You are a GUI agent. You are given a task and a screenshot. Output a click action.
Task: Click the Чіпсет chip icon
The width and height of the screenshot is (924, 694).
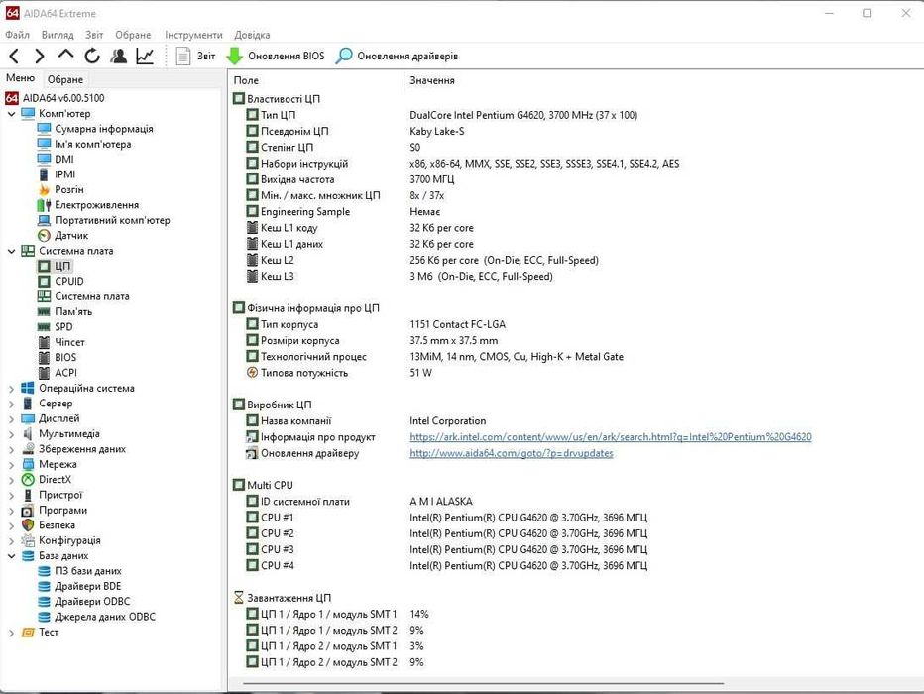click(x=44, y=342)
